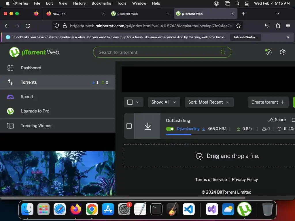Screen dimensions: 295x221
Task: Show site security lock info
Action: tap(65, 26)
